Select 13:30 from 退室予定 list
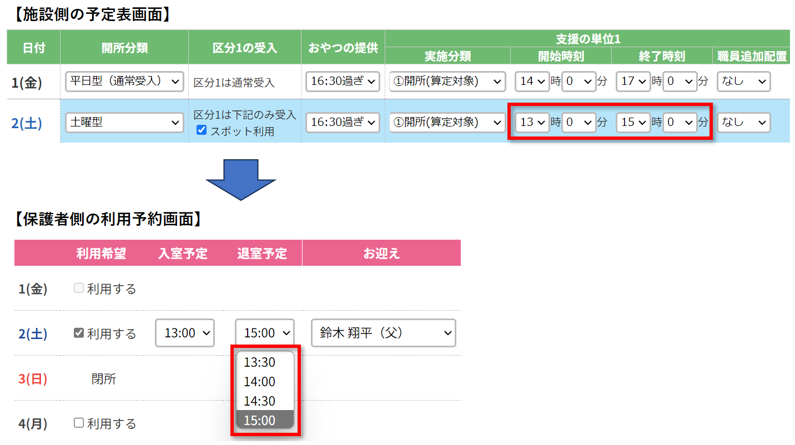795x445 pixels. point(260,362)
